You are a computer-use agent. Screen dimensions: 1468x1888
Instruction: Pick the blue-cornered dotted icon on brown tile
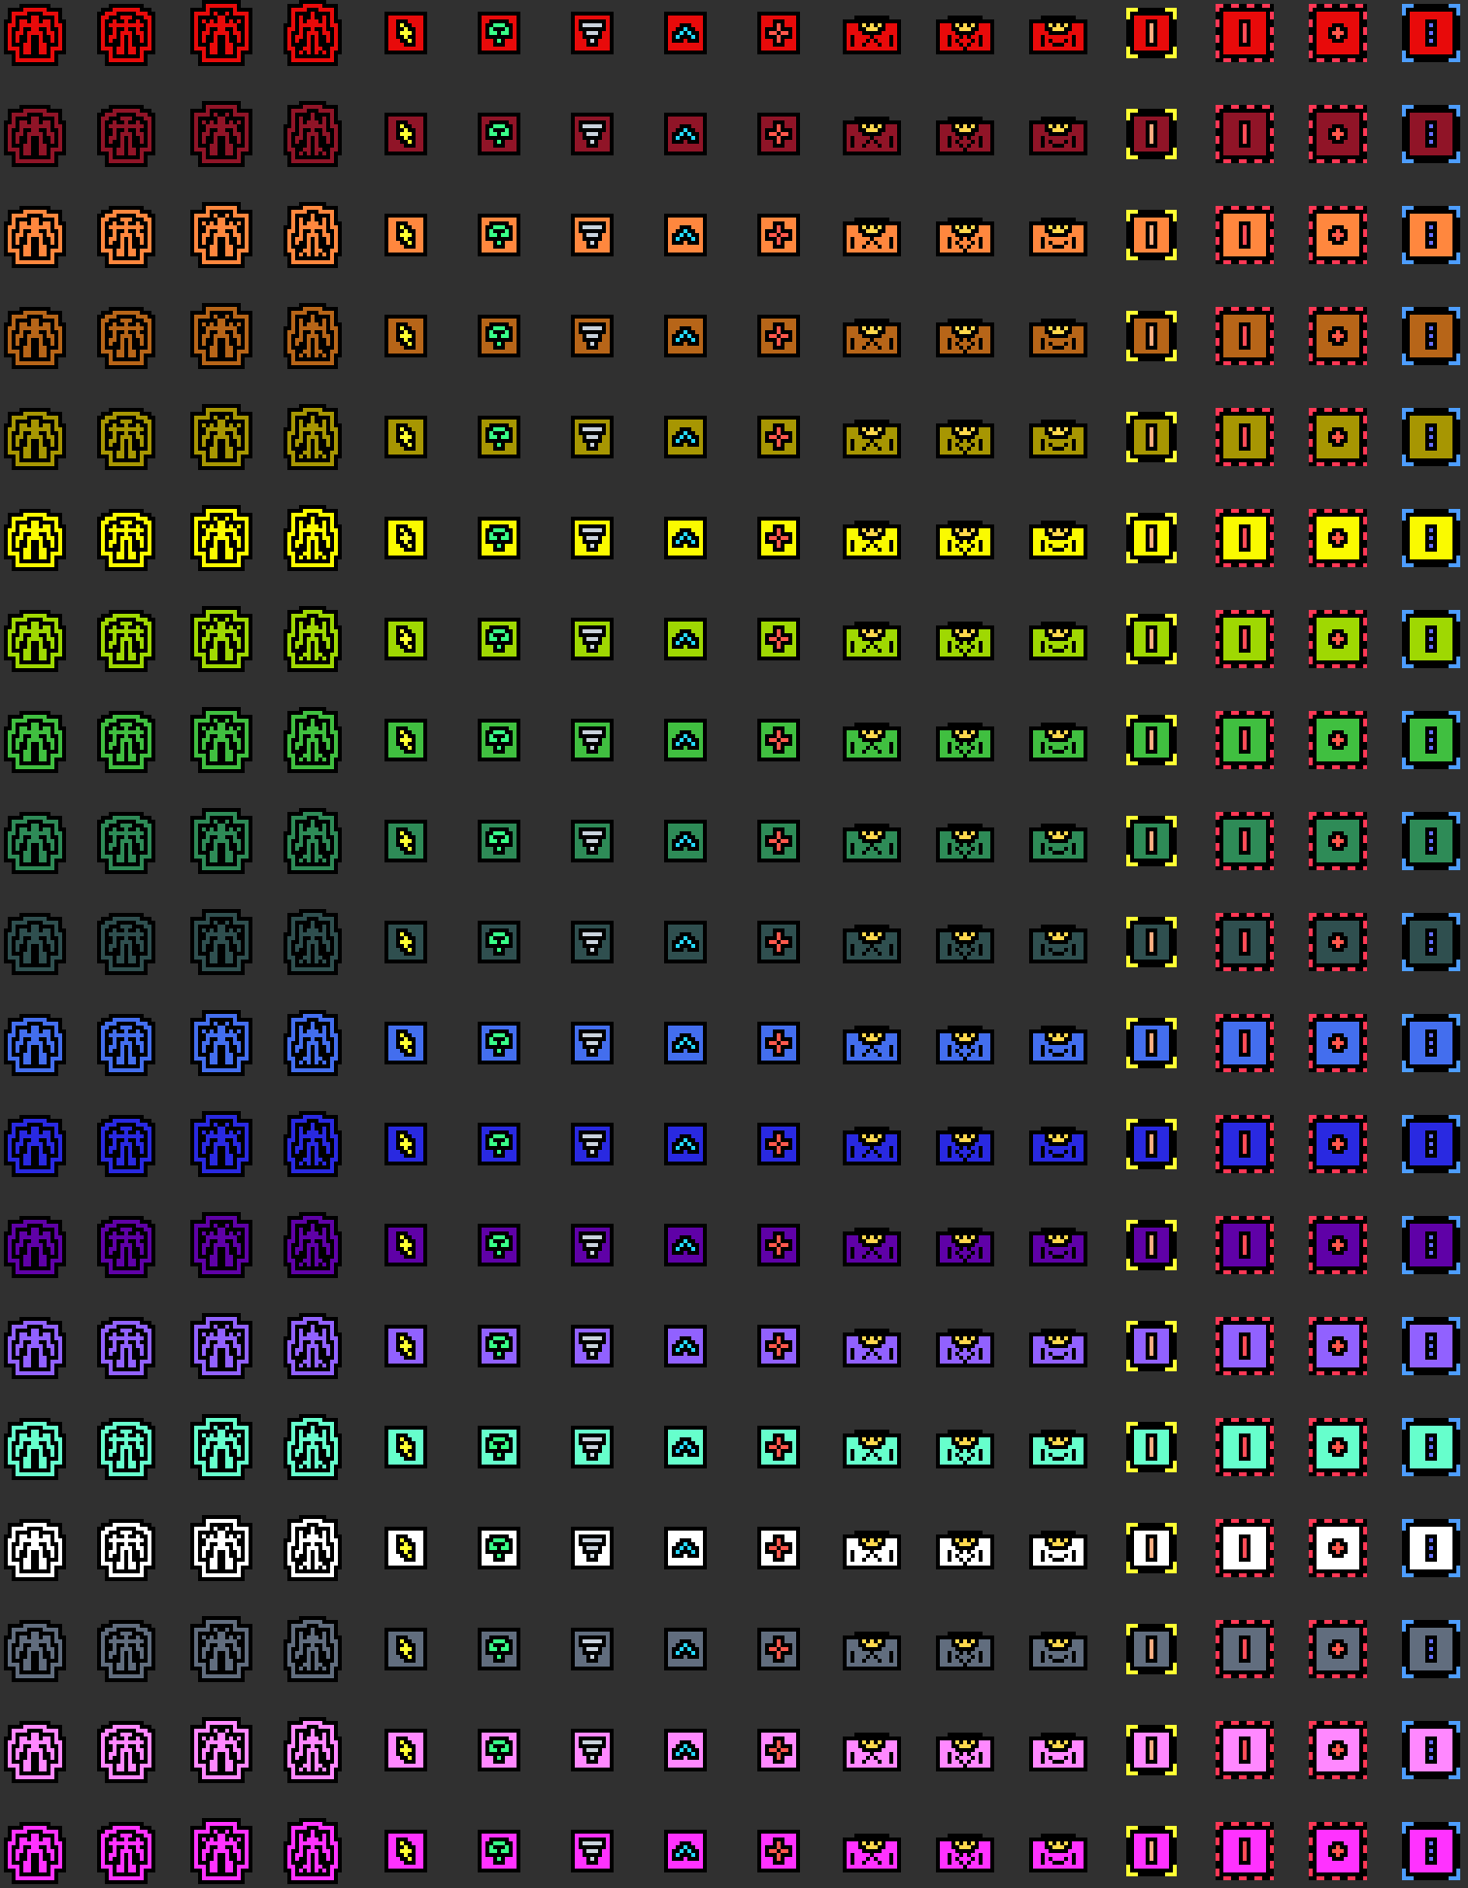pyautogui.click(x=1431, y=337)
